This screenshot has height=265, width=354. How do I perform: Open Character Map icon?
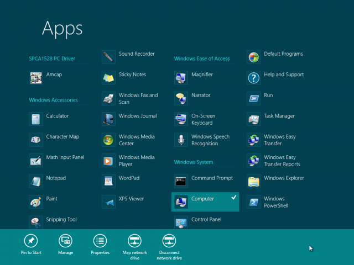pyautogui.click(x=36, y=140)
